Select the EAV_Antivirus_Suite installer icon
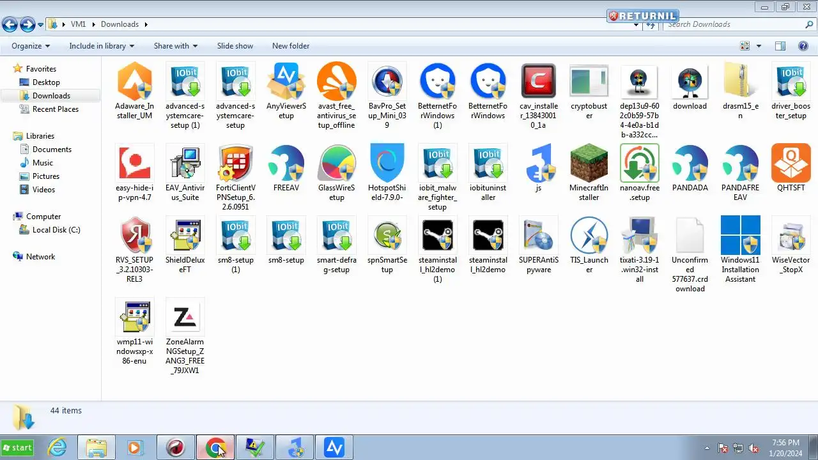The width and height of the screenshot is (818, 460). point(185,164)
